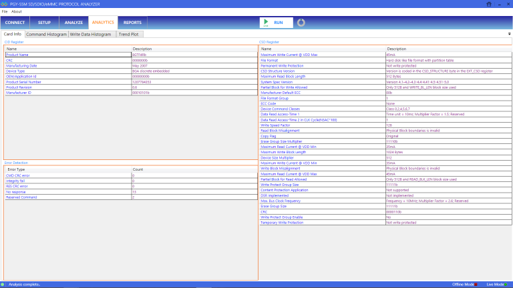Open the About menu
Viewport: 513px width, 288px height.
[x=16, y=11]
